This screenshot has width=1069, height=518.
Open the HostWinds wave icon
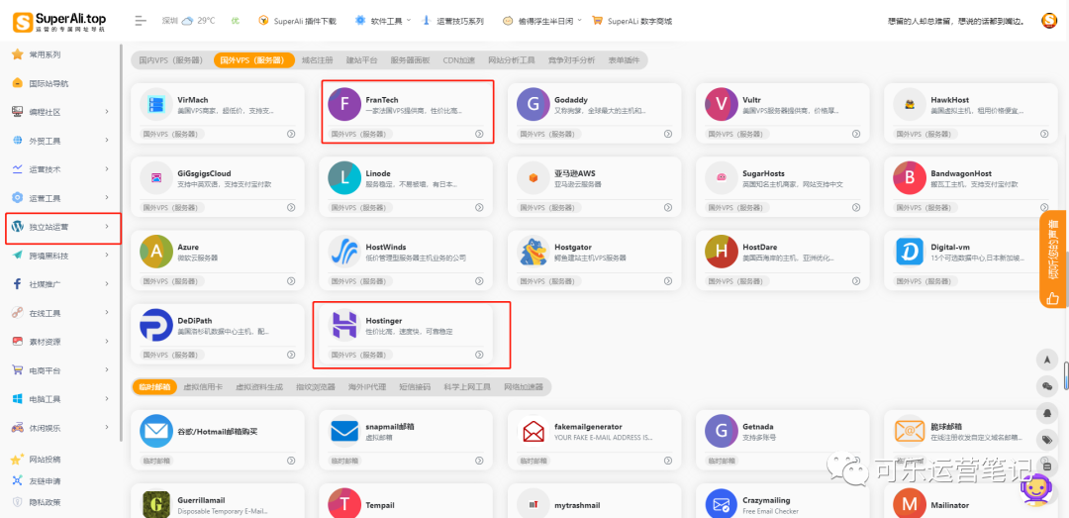pos(344,252)
